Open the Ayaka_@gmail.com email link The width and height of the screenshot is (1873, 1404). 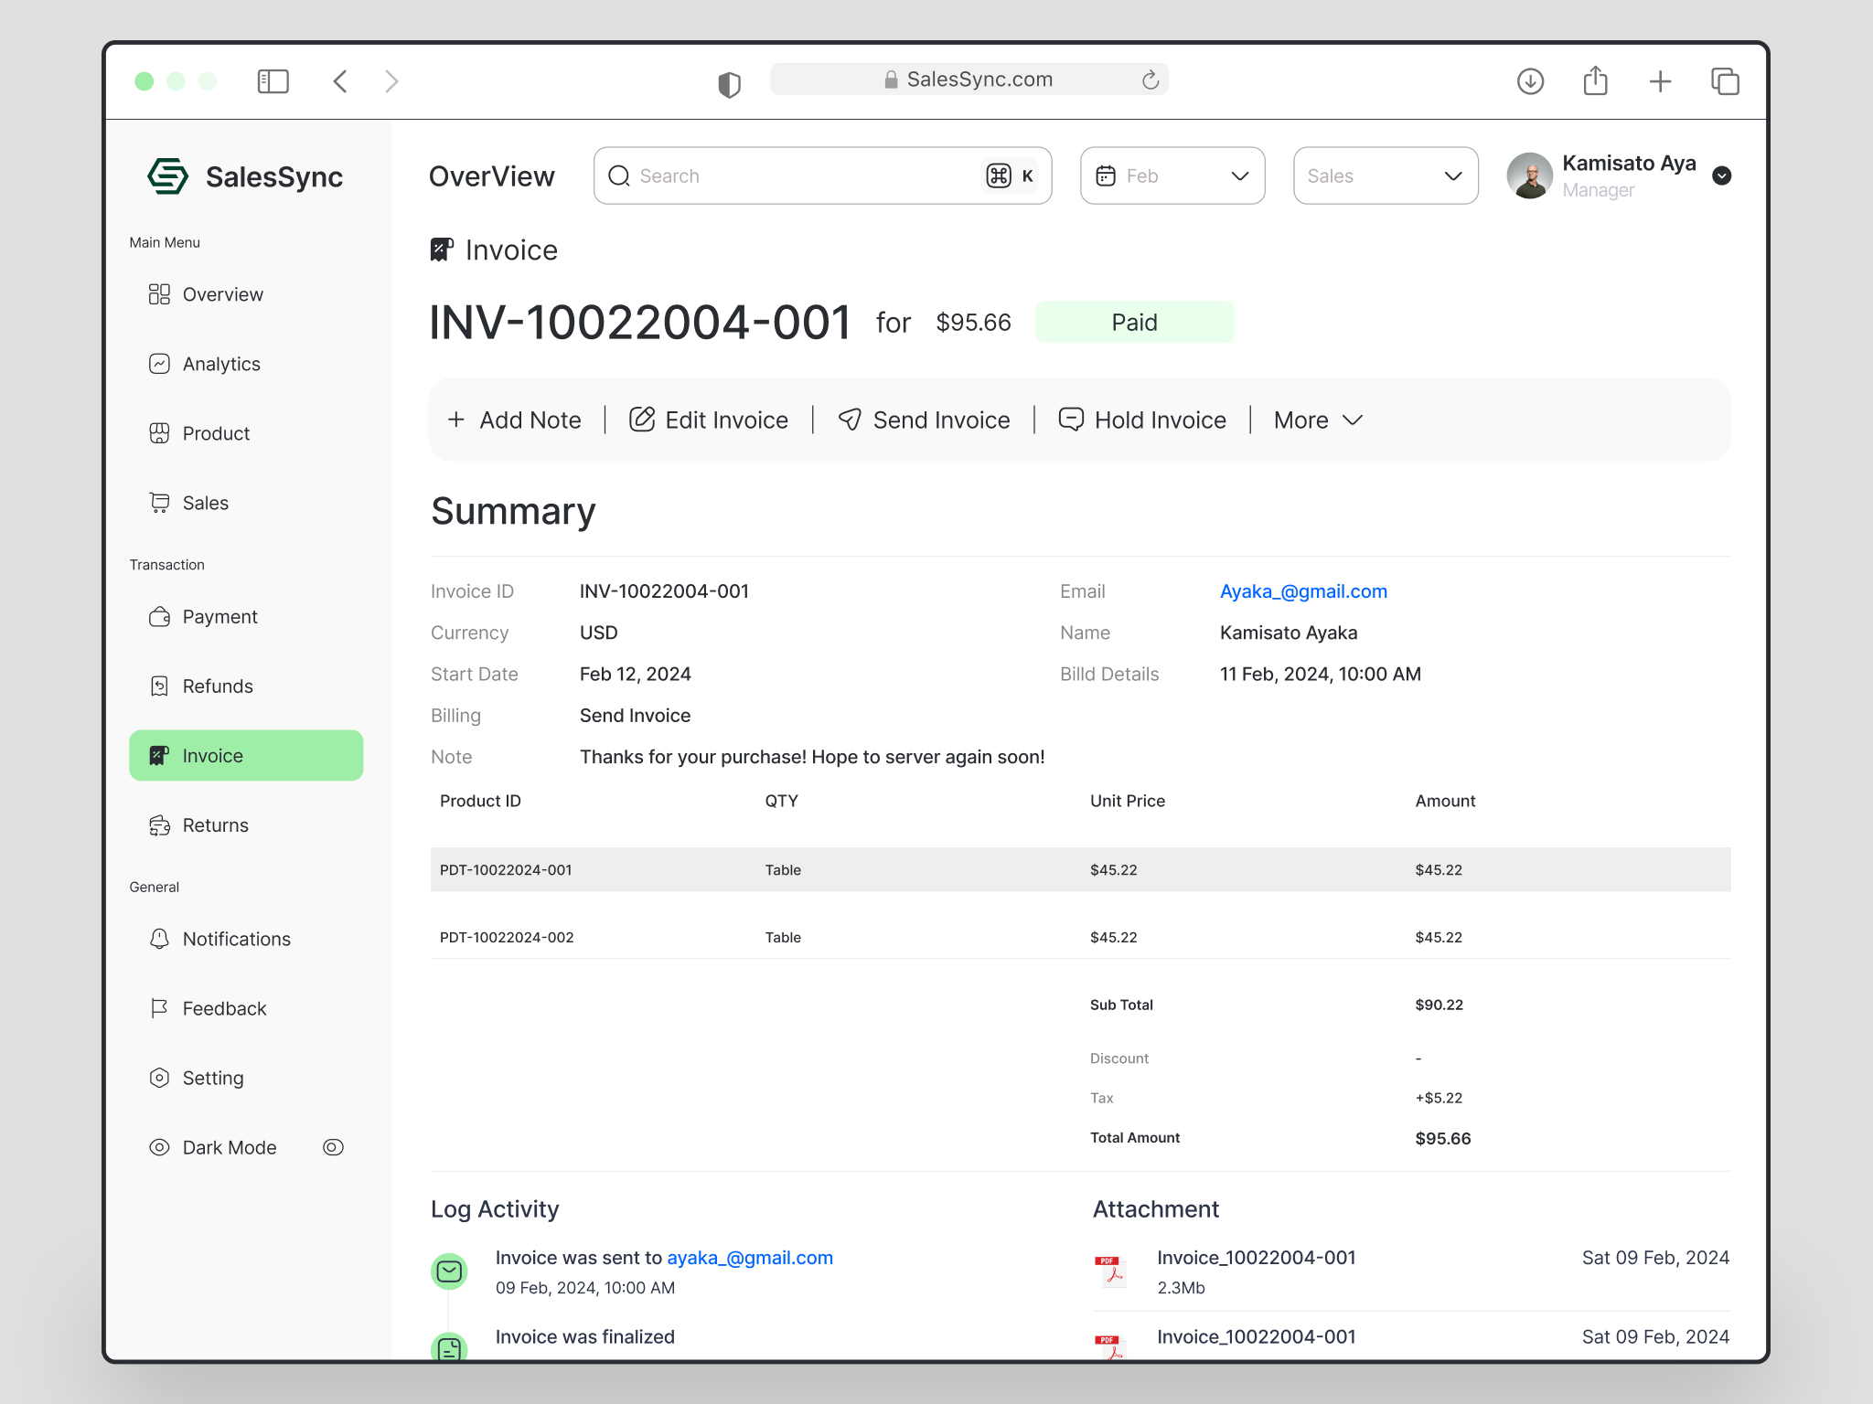pos(1302,591)
